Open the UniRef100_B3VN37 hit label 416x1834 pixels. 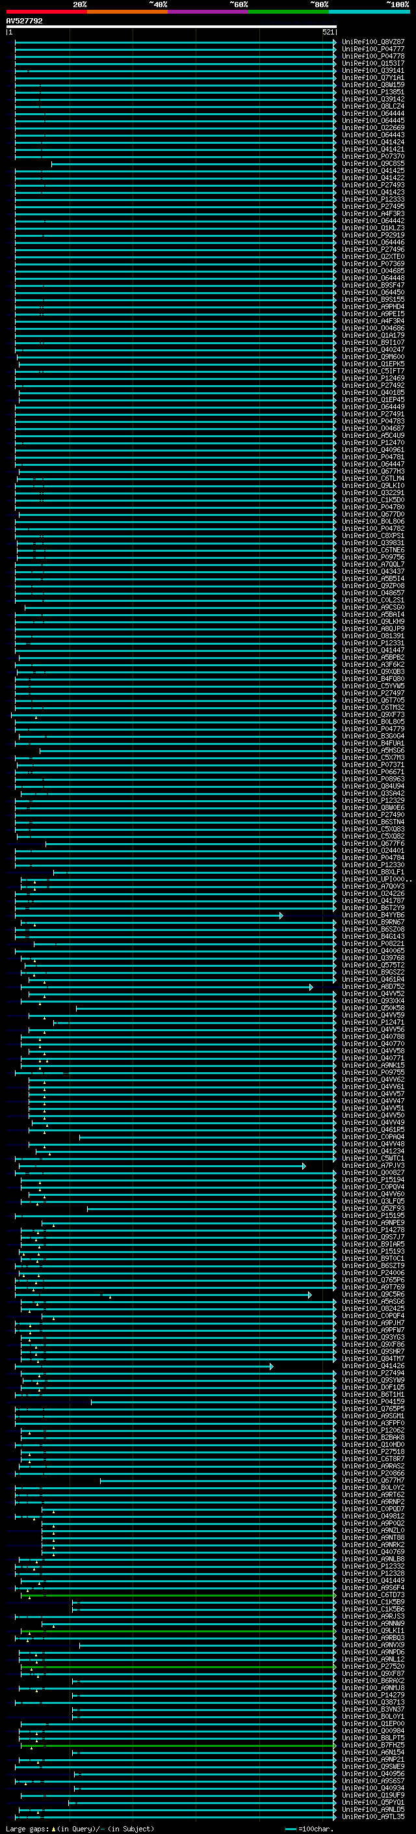373,1708
